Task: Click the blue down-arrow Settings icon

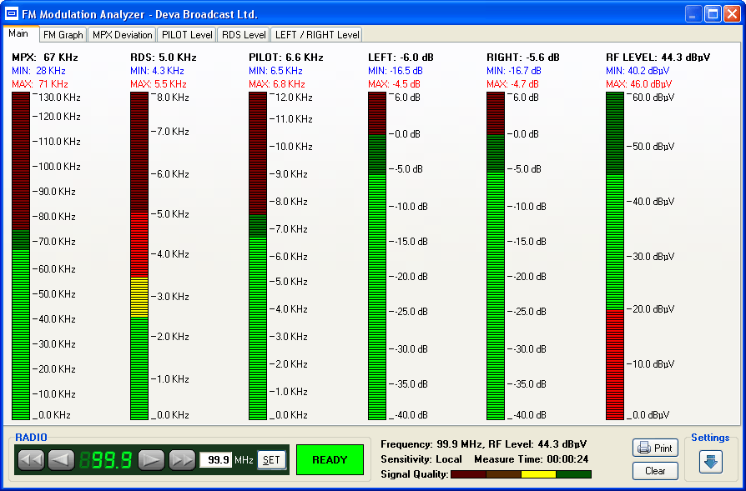Action: (710, 463)
